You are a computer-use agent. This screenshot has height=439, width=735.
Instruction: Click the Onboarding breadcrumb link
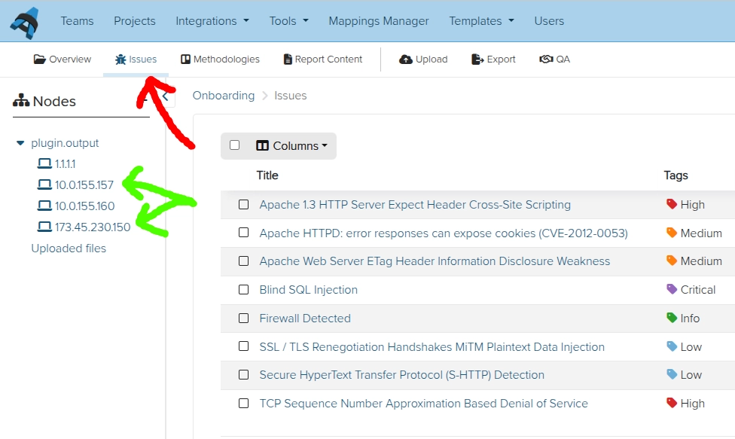point(224,96)
